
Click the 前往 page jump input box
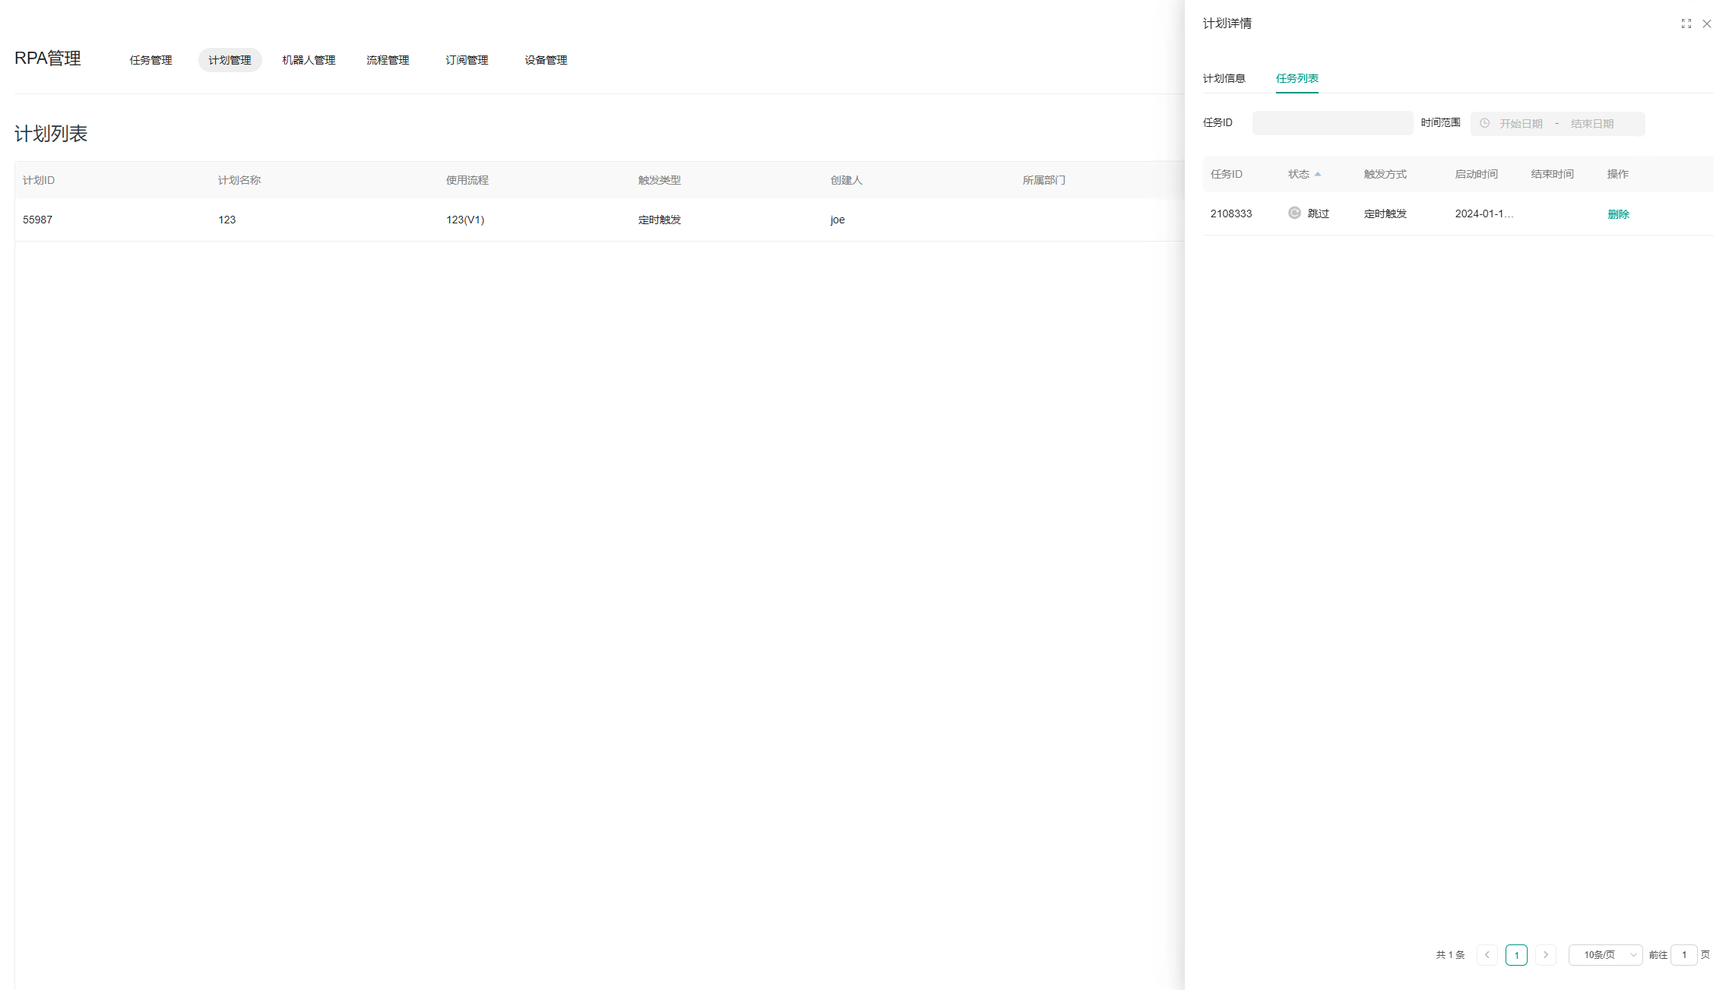pos(1683,954)
